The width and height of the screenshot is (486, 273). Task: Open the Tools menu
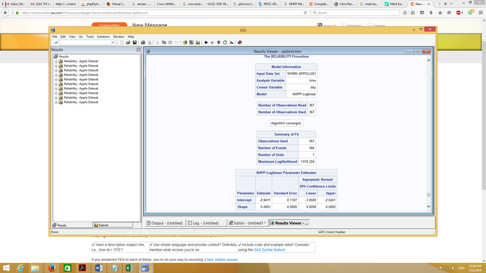[90, 36]
